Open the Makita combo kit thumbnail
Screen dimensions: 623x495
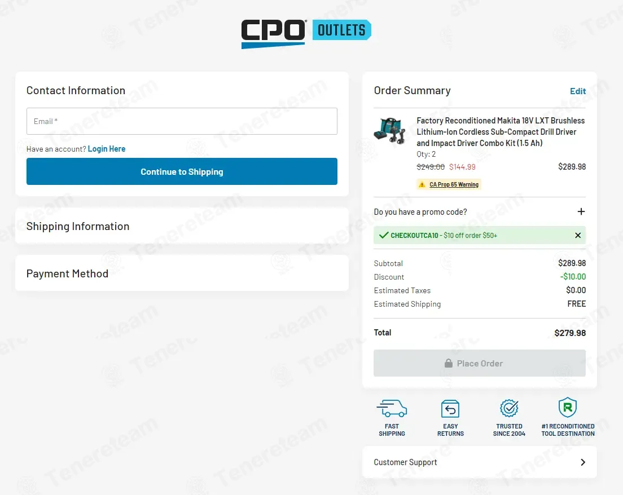pos(390,131)
